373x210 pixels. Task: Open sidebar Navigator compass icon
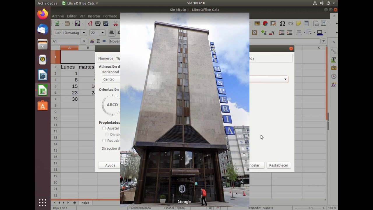click(334, 76)
